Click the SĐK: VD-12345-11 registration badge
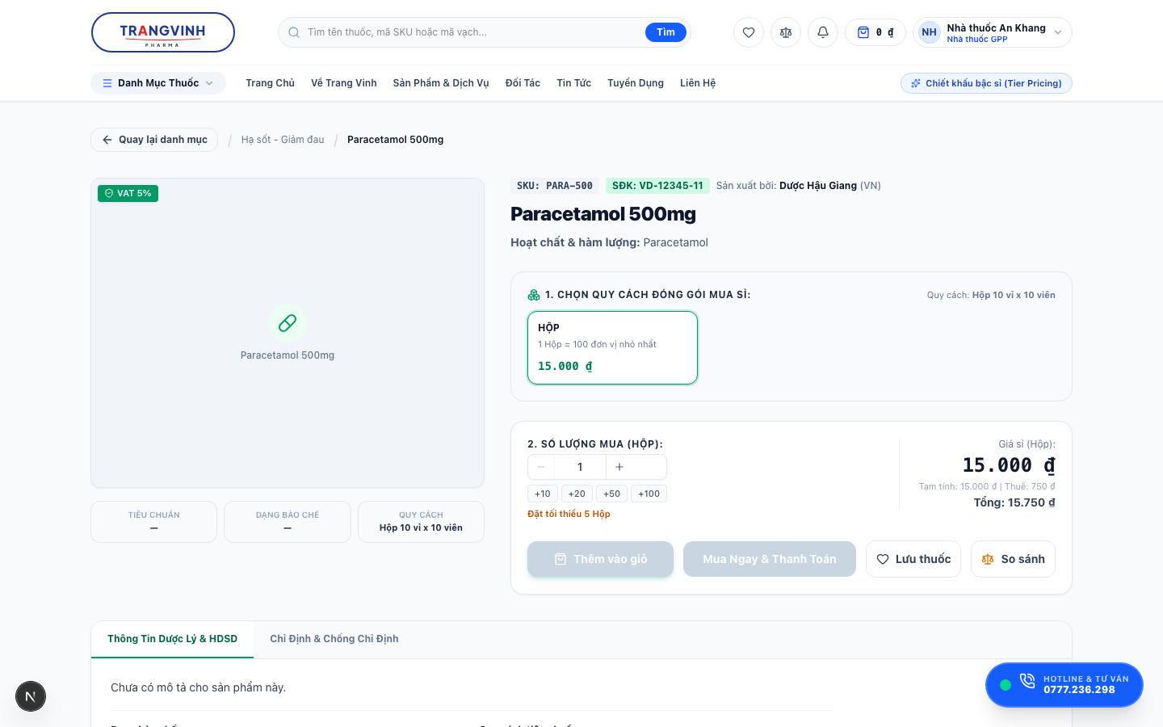 657,186
